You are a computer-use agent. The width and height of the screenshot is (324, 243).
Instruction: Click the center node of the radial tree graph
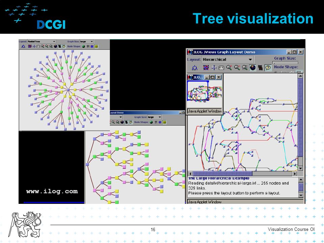click(x=69, y=90)
